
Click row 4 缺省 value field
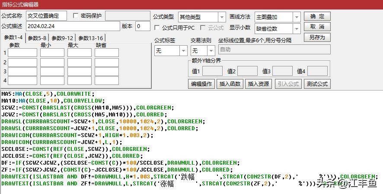pos(107,81)
